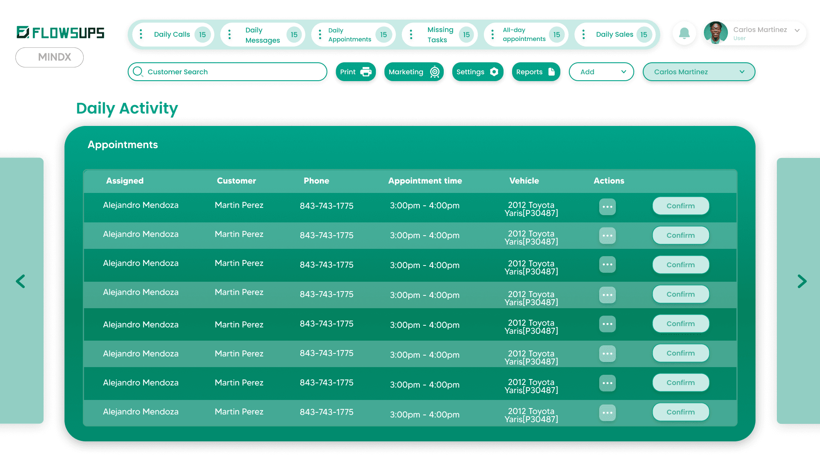This screenshot has width=820, height=461.
Task: Select the Daily Messages tab
Action: click(262, 35)
